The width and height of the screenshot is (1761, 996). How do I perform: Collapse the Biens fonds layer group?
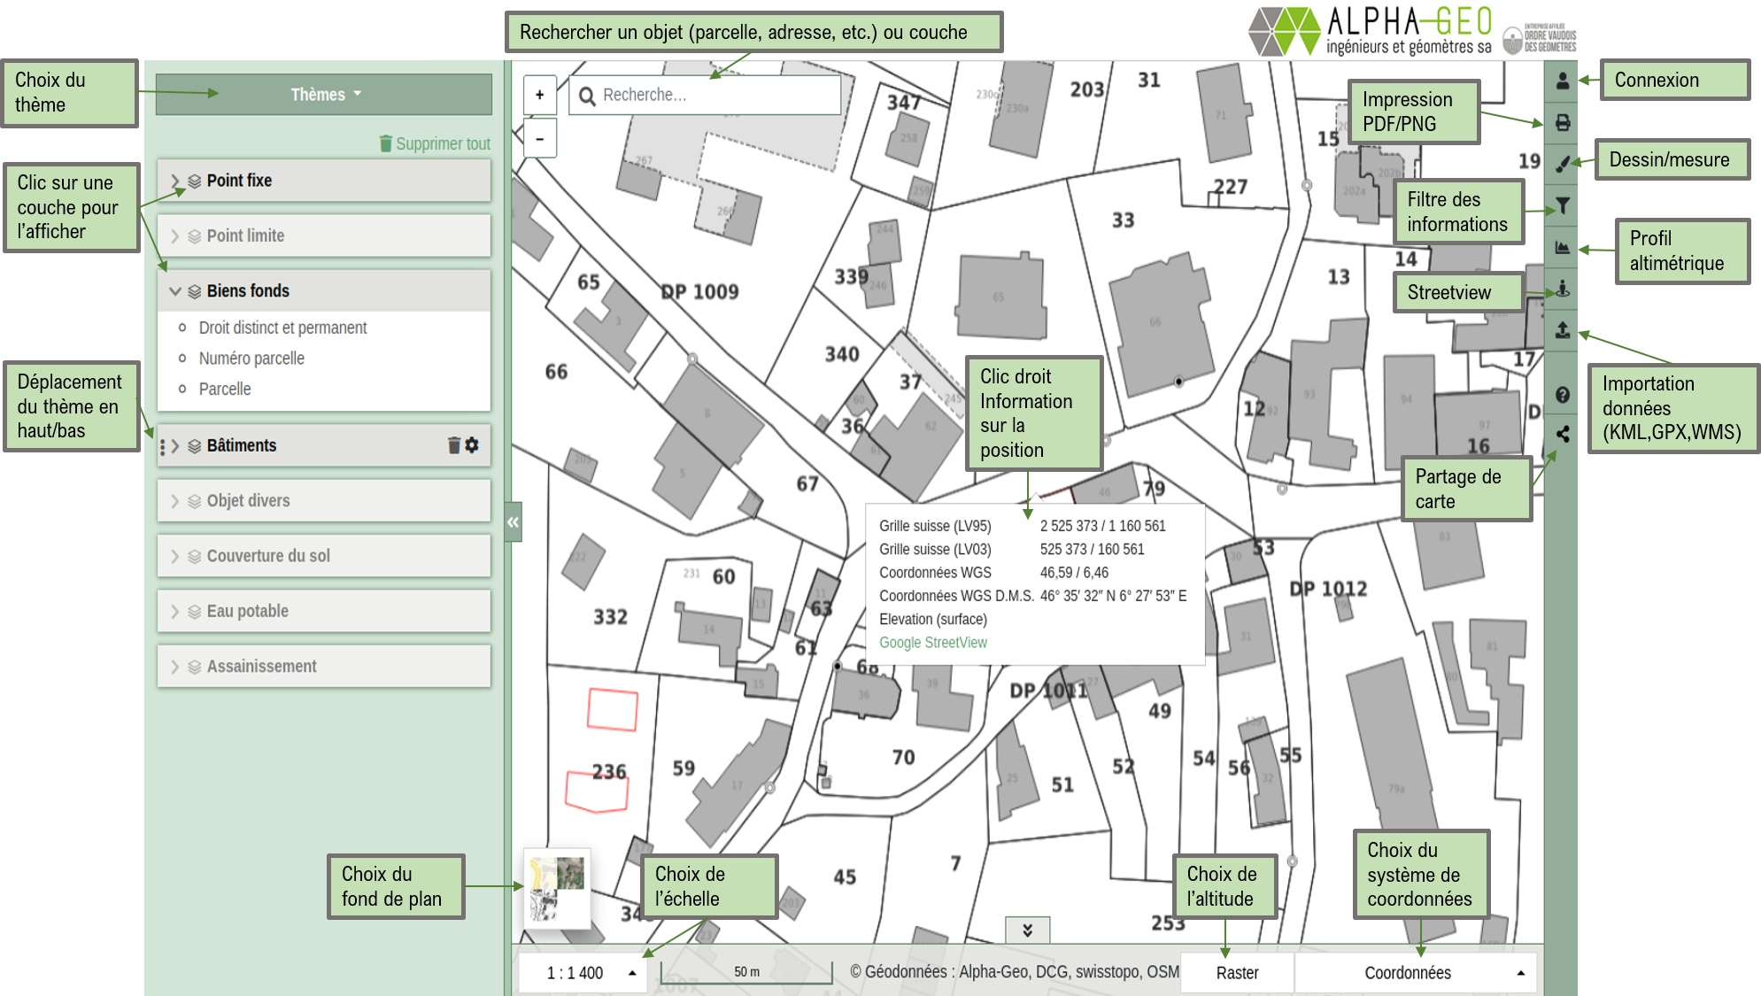175,291
